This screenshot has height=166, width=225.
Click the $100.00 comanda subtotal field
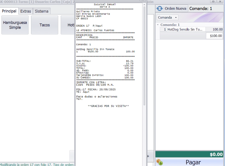215,36
